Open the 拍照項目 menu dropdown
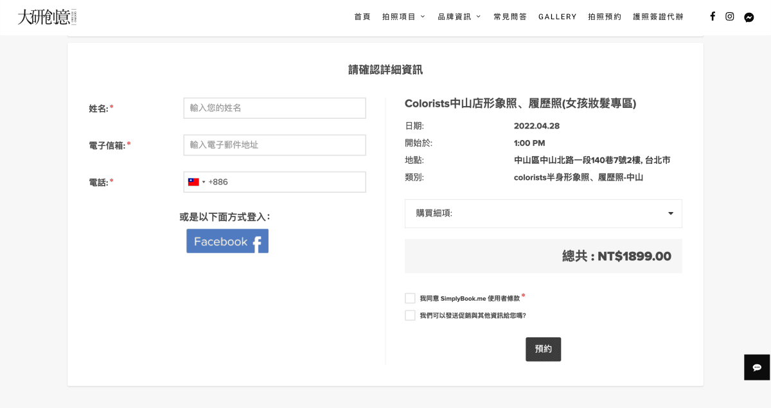 tap(403, 17)
